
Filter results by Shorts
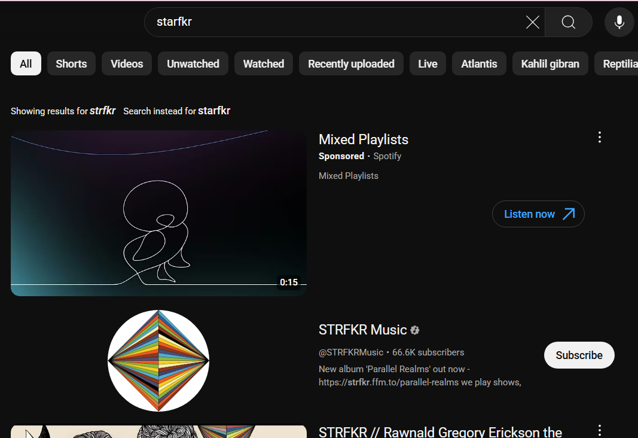click(71, 64)
